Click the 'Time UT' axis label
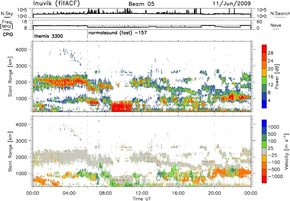 tap(142, 199)
